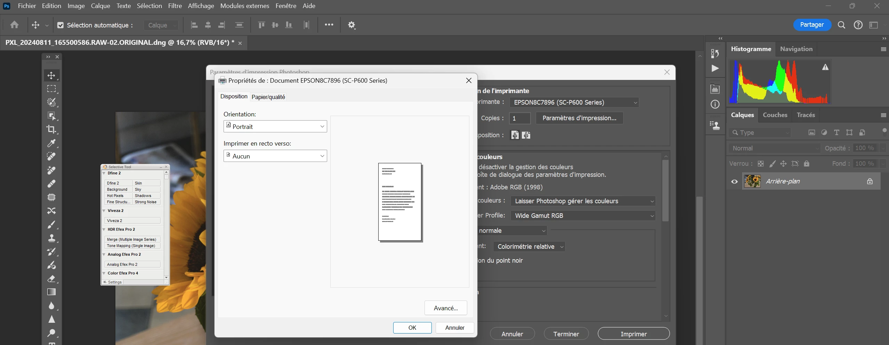Open the Orientation Portrait dropdown
Screen dimensions: 889x345
[275, 126]
